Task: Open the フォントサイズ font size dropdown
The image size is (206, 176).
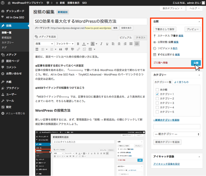Action: click(x=65, y=44)
